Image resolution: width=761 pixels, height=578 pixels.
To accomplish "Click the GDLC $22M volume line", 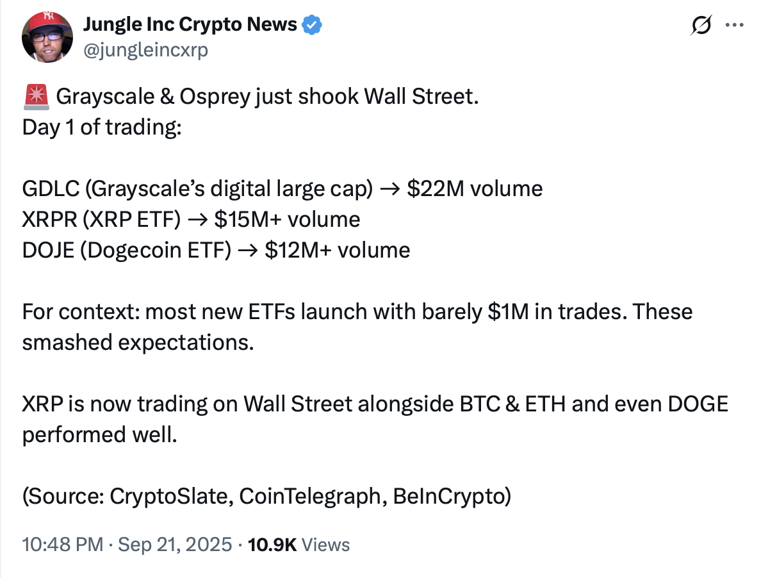I will (282, 189).
